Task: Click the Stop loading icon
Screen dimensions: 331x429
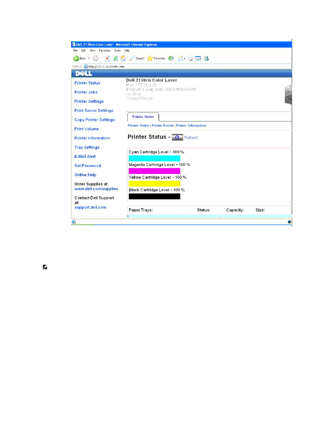Action: (108, 58)
